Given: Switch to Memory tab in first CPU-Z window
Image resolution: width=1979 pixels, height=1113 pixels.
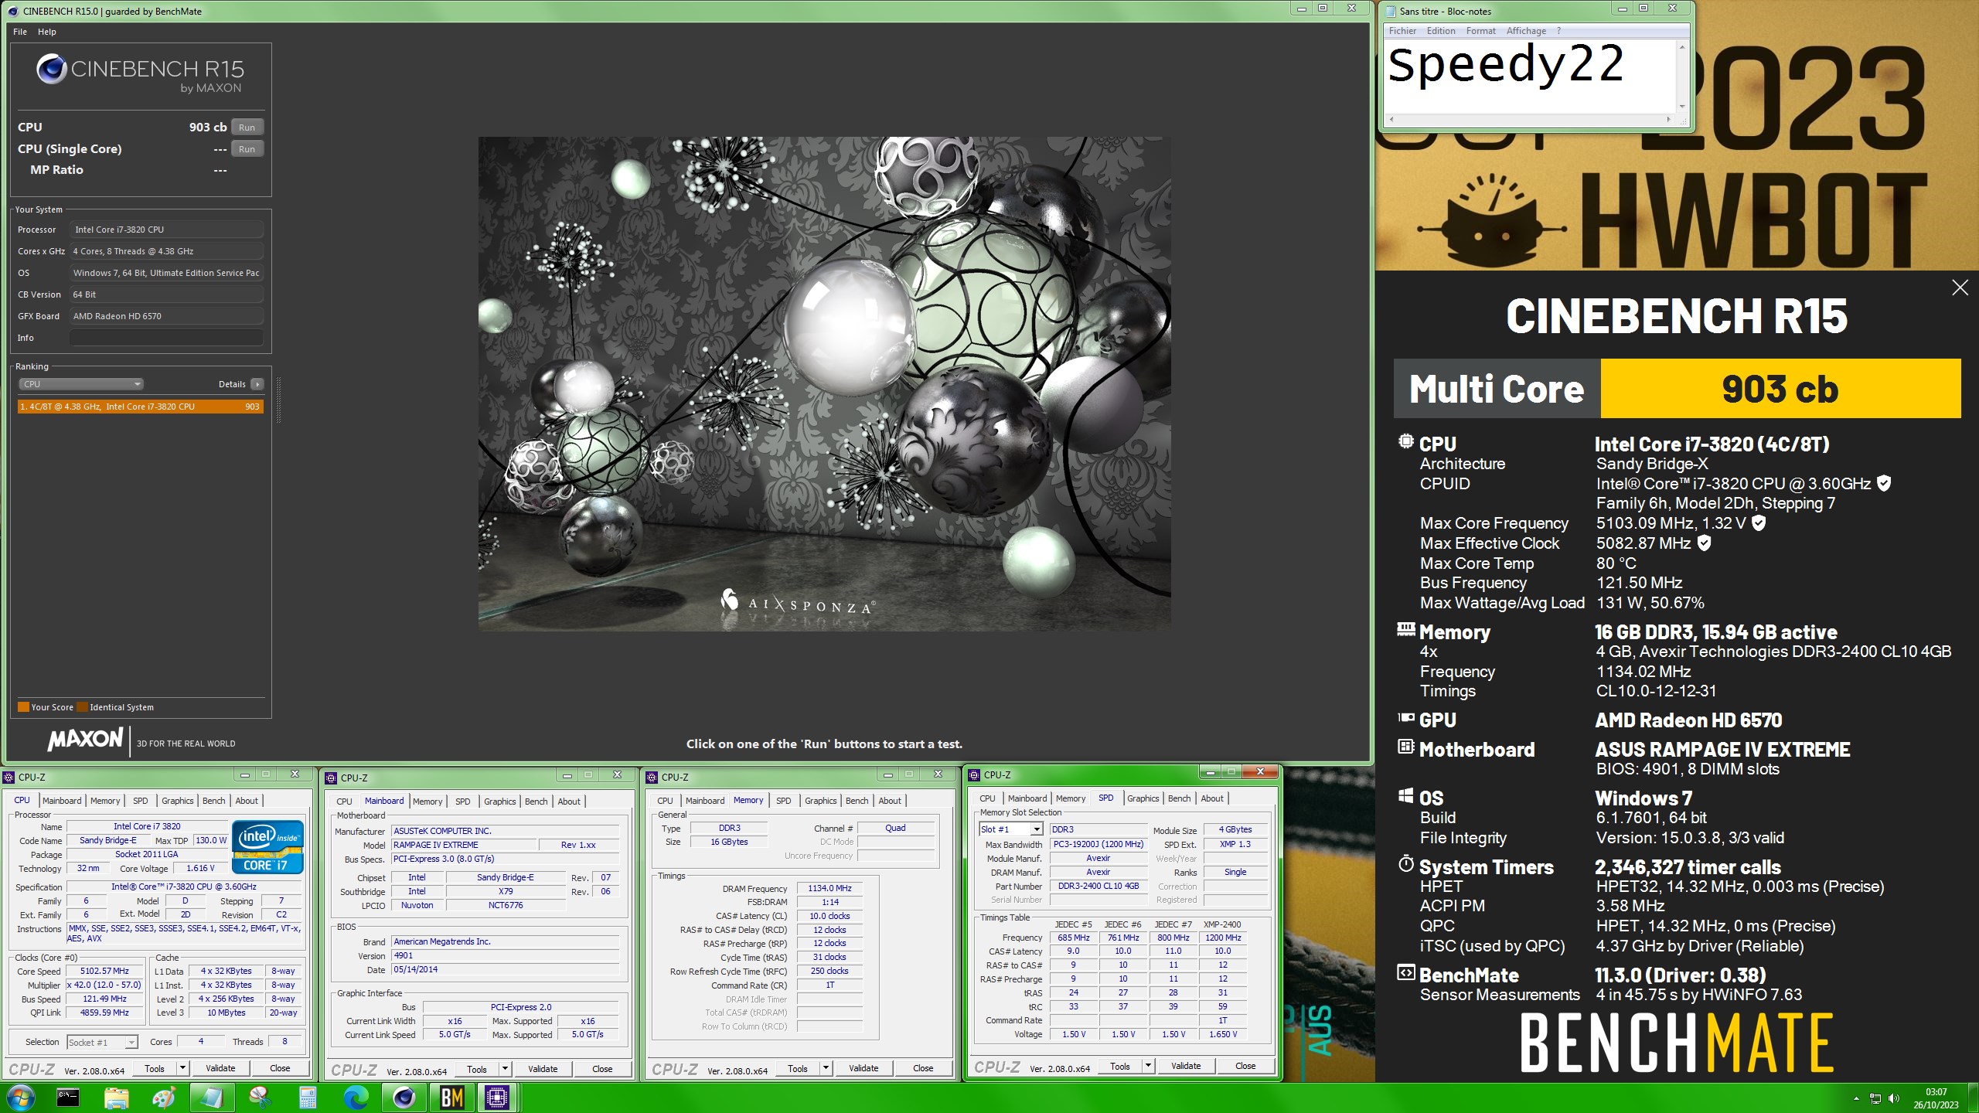Looking at the screenshot, I should [105, 801].
